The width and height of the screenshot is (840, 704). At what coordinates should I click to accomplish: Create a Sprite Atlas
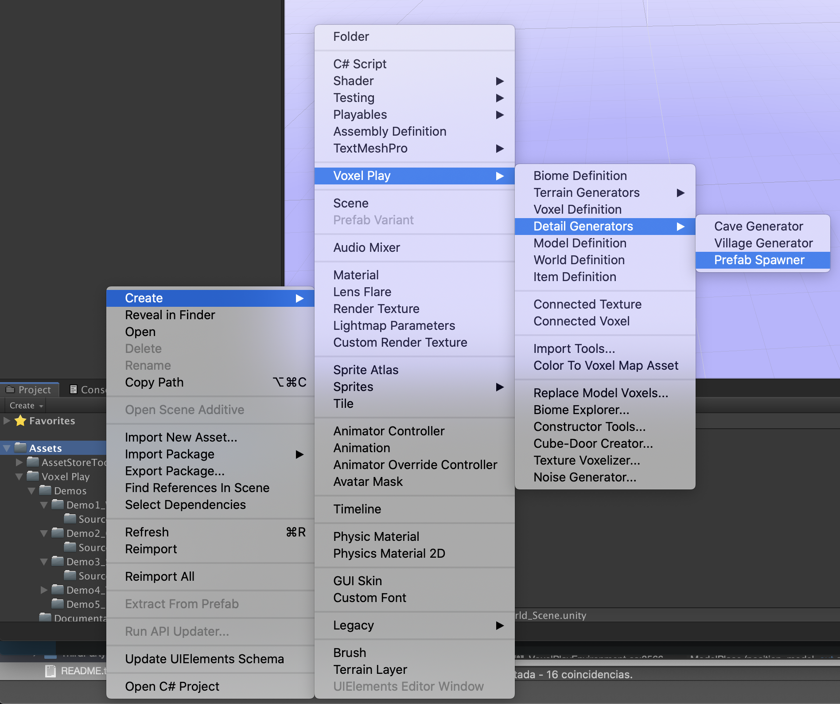414,370
